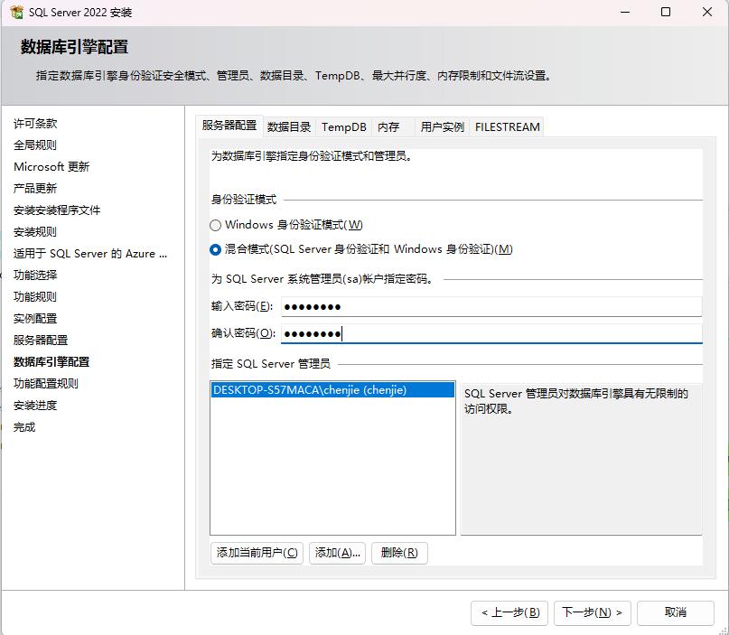Switch to the 数据目录 tab

tap(289, 127)
